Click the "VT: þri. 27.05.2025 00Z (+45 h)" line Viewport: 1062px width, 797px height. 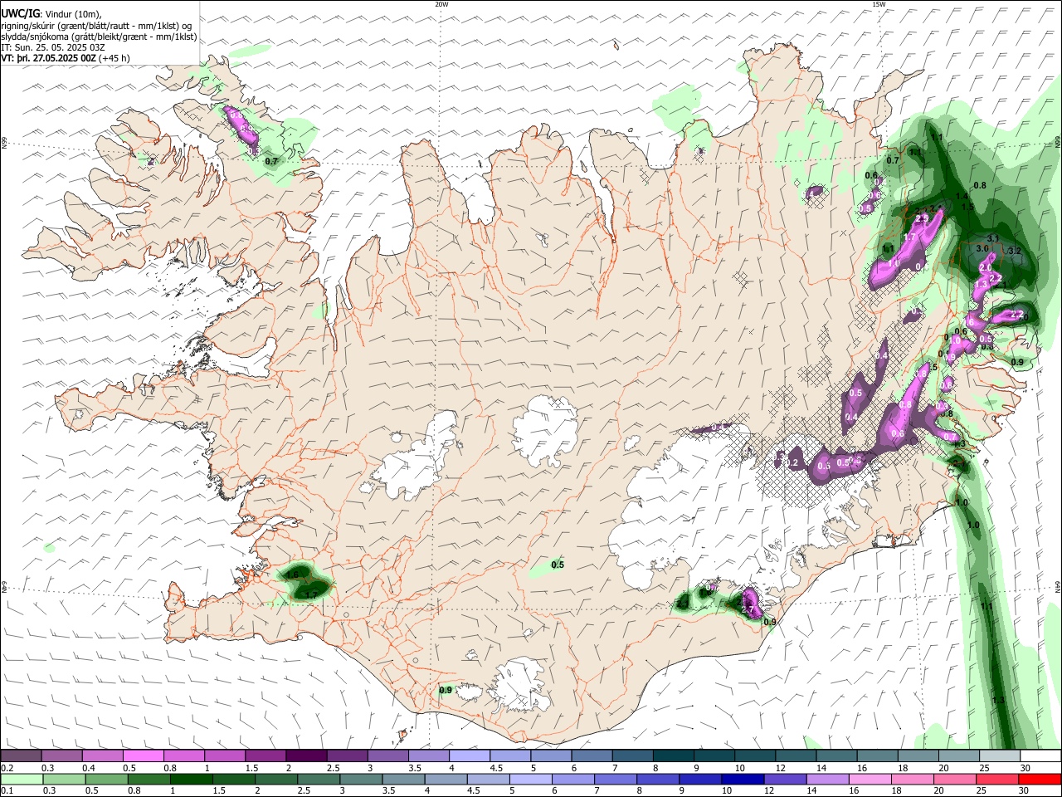click(x=66, y=58)
